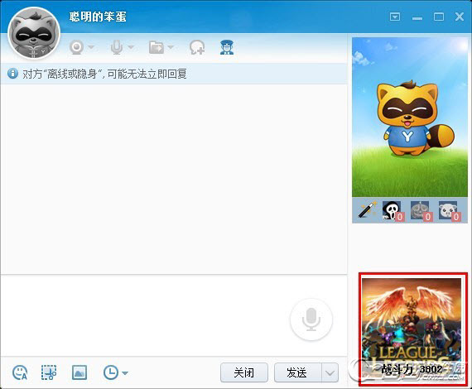
Task: Minimize the chat window
Action: click(417, 18)
